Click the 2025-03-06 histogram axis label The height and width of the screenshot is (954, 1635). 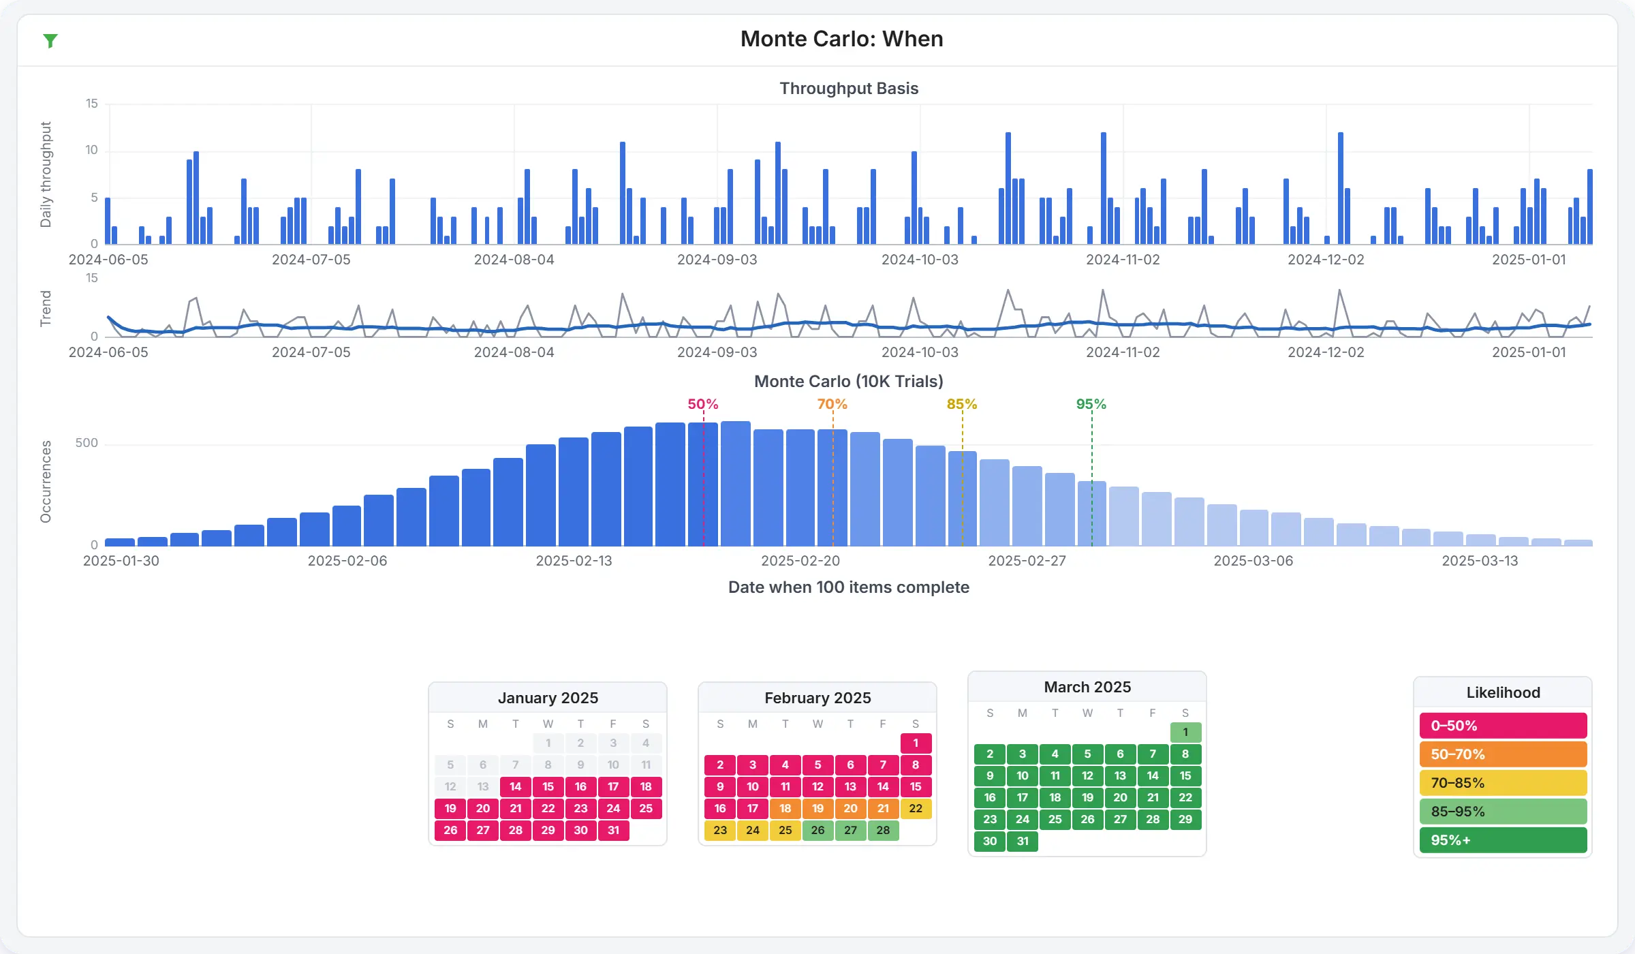tap(1253, 561)
